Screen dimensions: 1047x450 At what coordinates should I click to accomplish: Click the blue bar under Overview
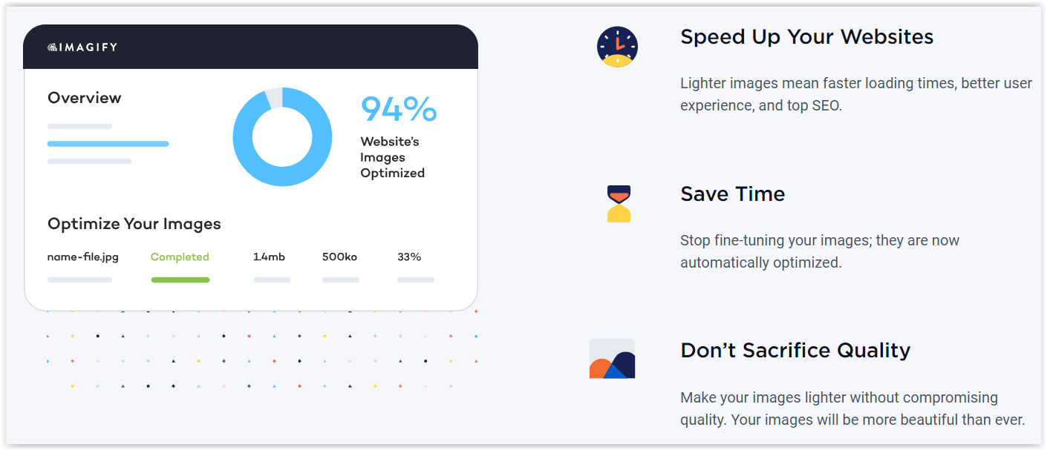pyautogui.click(x=108, y=144)
